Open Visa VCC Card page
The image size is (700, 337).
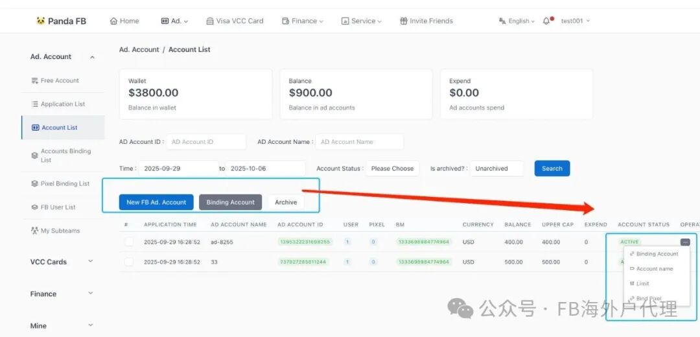pos(235,21)
